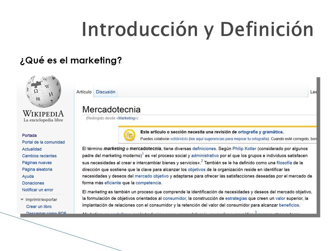Open ortografía y gramática link
Image resolution: width=334 pixels, height=251 pixels.
(x=260, y=132)
